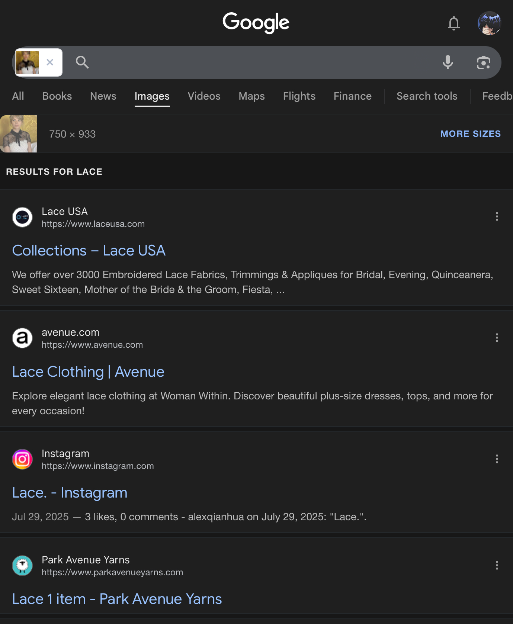
Task: Switch to the Books tab
Action: (x=57, y=96)
